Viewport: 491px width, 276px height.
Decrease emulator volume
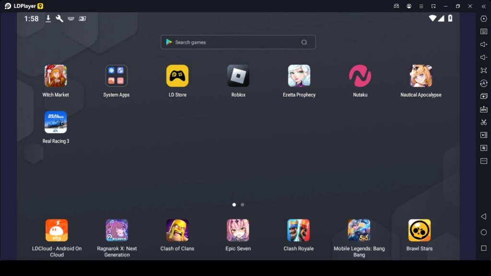[x=484, y=58]
